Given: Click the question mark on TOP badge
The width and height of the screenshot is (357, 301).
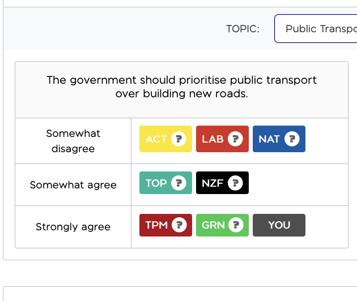Looking at the screenshot, I should click(178, 183).
